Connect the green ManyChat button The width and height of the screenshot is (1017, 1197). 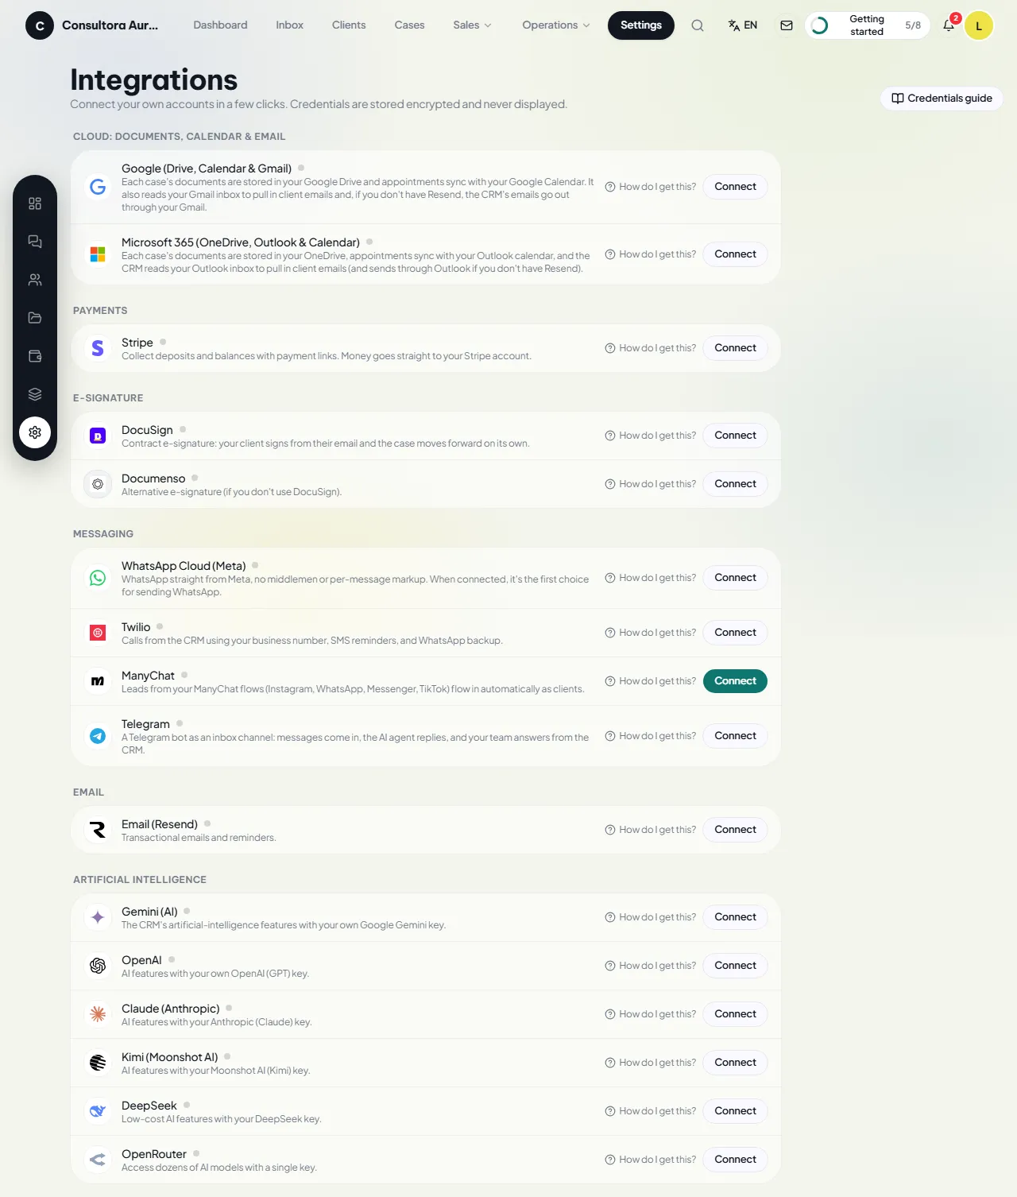pyautogui.click(x=735, y=681)
